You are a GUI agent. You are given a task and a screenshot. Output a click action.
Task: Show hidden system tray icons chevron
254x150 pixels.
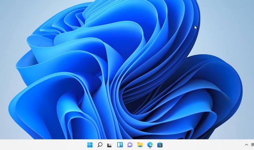[x=246, y=145]
